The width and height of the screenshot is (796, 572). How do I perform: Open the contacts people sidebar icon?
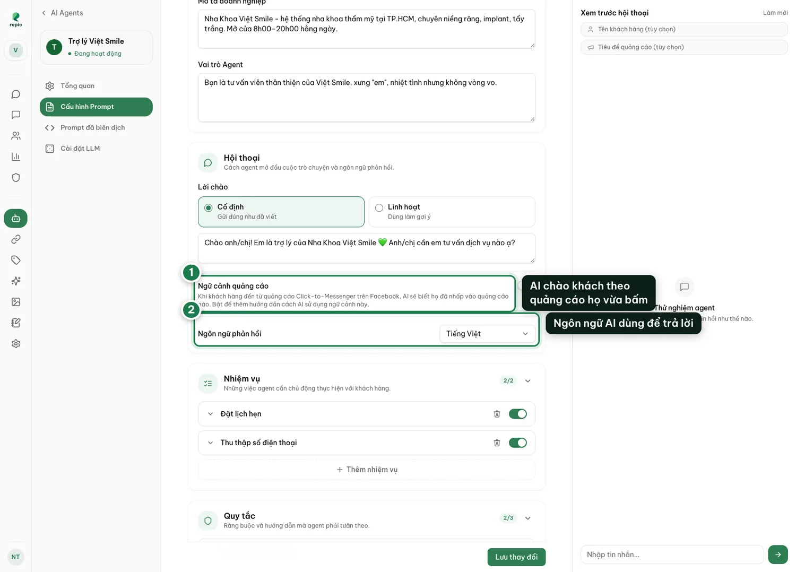pos(16,136)
